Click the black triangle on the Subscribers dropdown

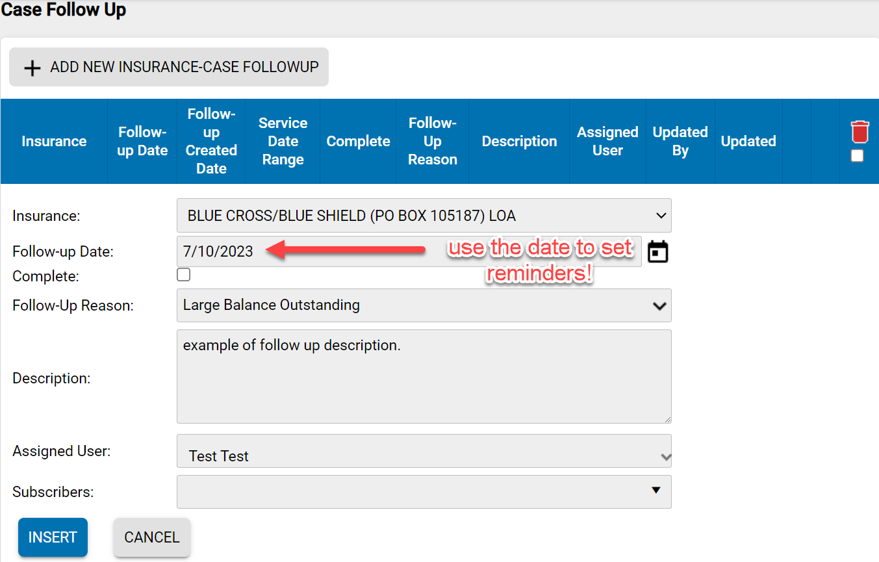coord(656,492)
